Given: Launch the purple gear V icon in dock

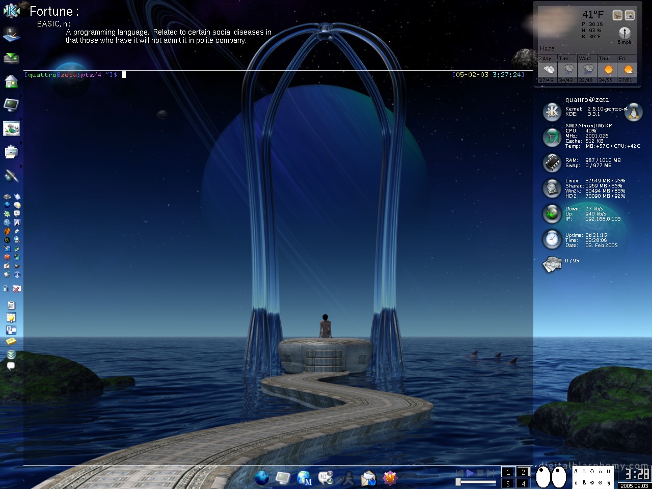Looking at the screenshot, I should point(390,478).
